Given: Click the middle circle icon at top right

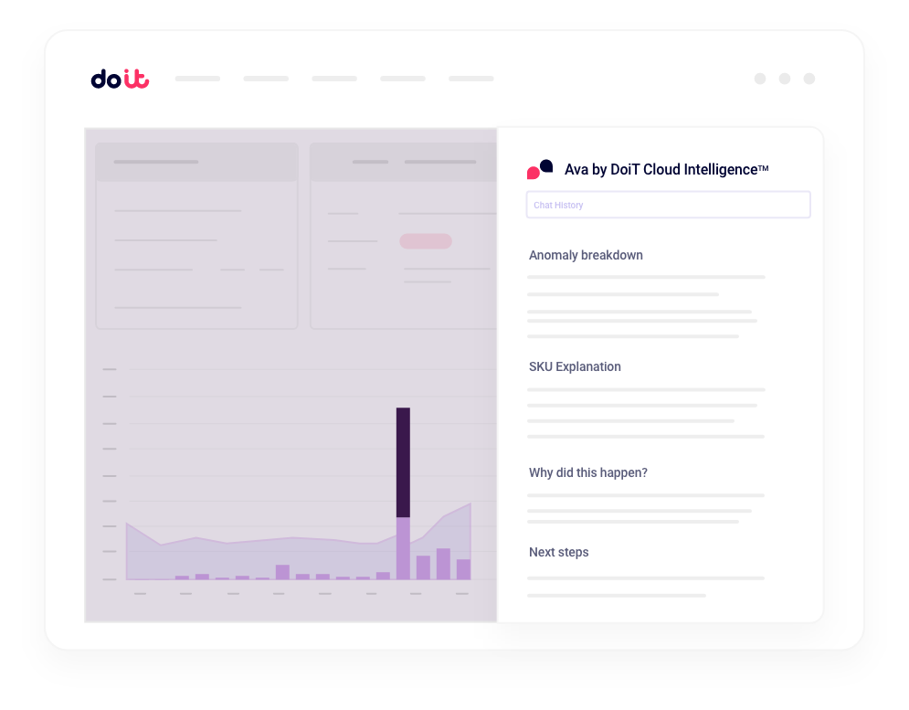Looking at the screenshot, I should (785, 79).
